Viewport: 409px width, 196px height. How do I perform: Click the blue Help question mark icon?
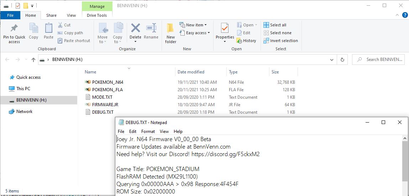pyautogui.click(x=405, y=15)
